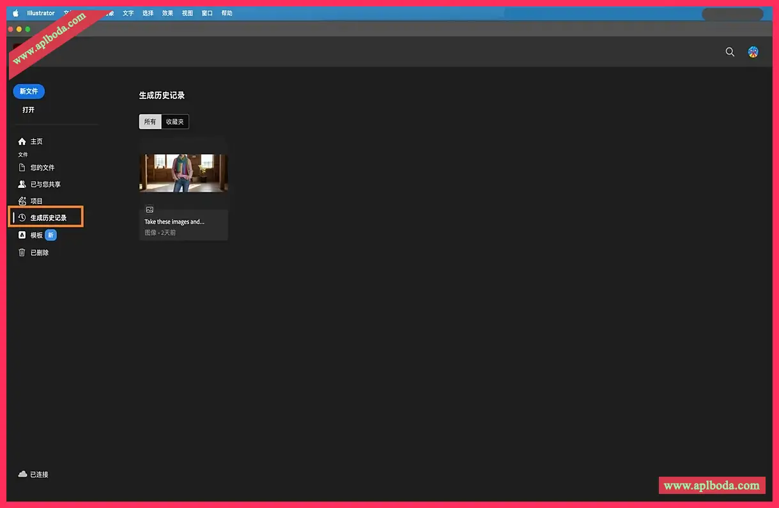Go to 主页 home in sidebar

pos(36,141)
